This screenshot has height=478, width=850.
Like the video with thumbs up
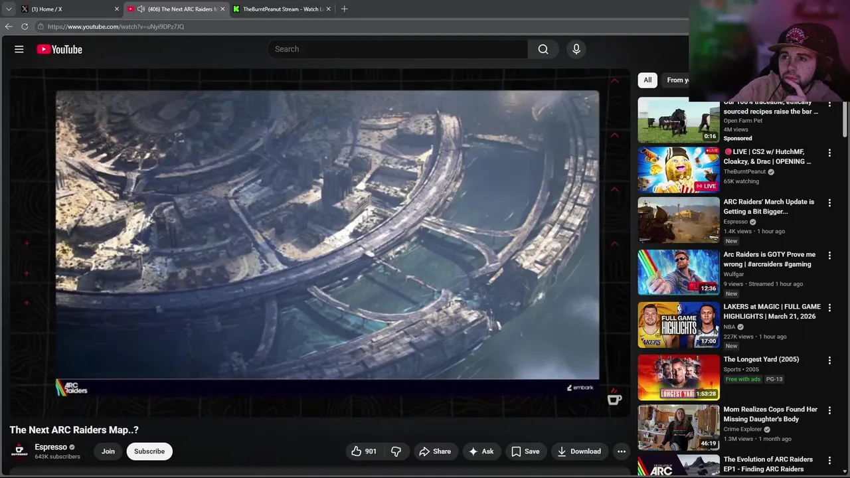click(364, 451)
